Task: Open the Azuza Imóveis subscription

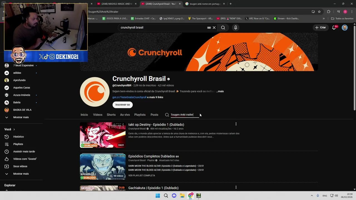Action: click(x=21, y=95)
